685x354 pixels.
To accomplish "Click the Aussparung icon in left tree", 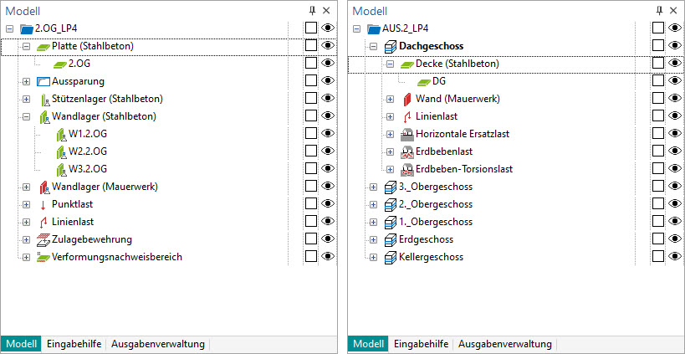I will pyautogui.click(x=43, y=81).
